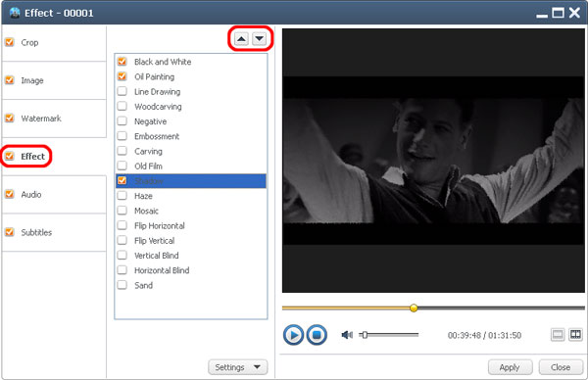Select the Negative list row text

tap(150, 121)
